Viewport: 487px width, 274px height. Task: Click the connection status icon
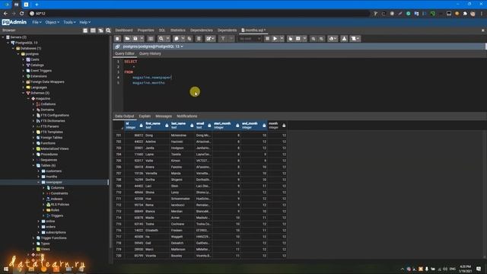117,46
